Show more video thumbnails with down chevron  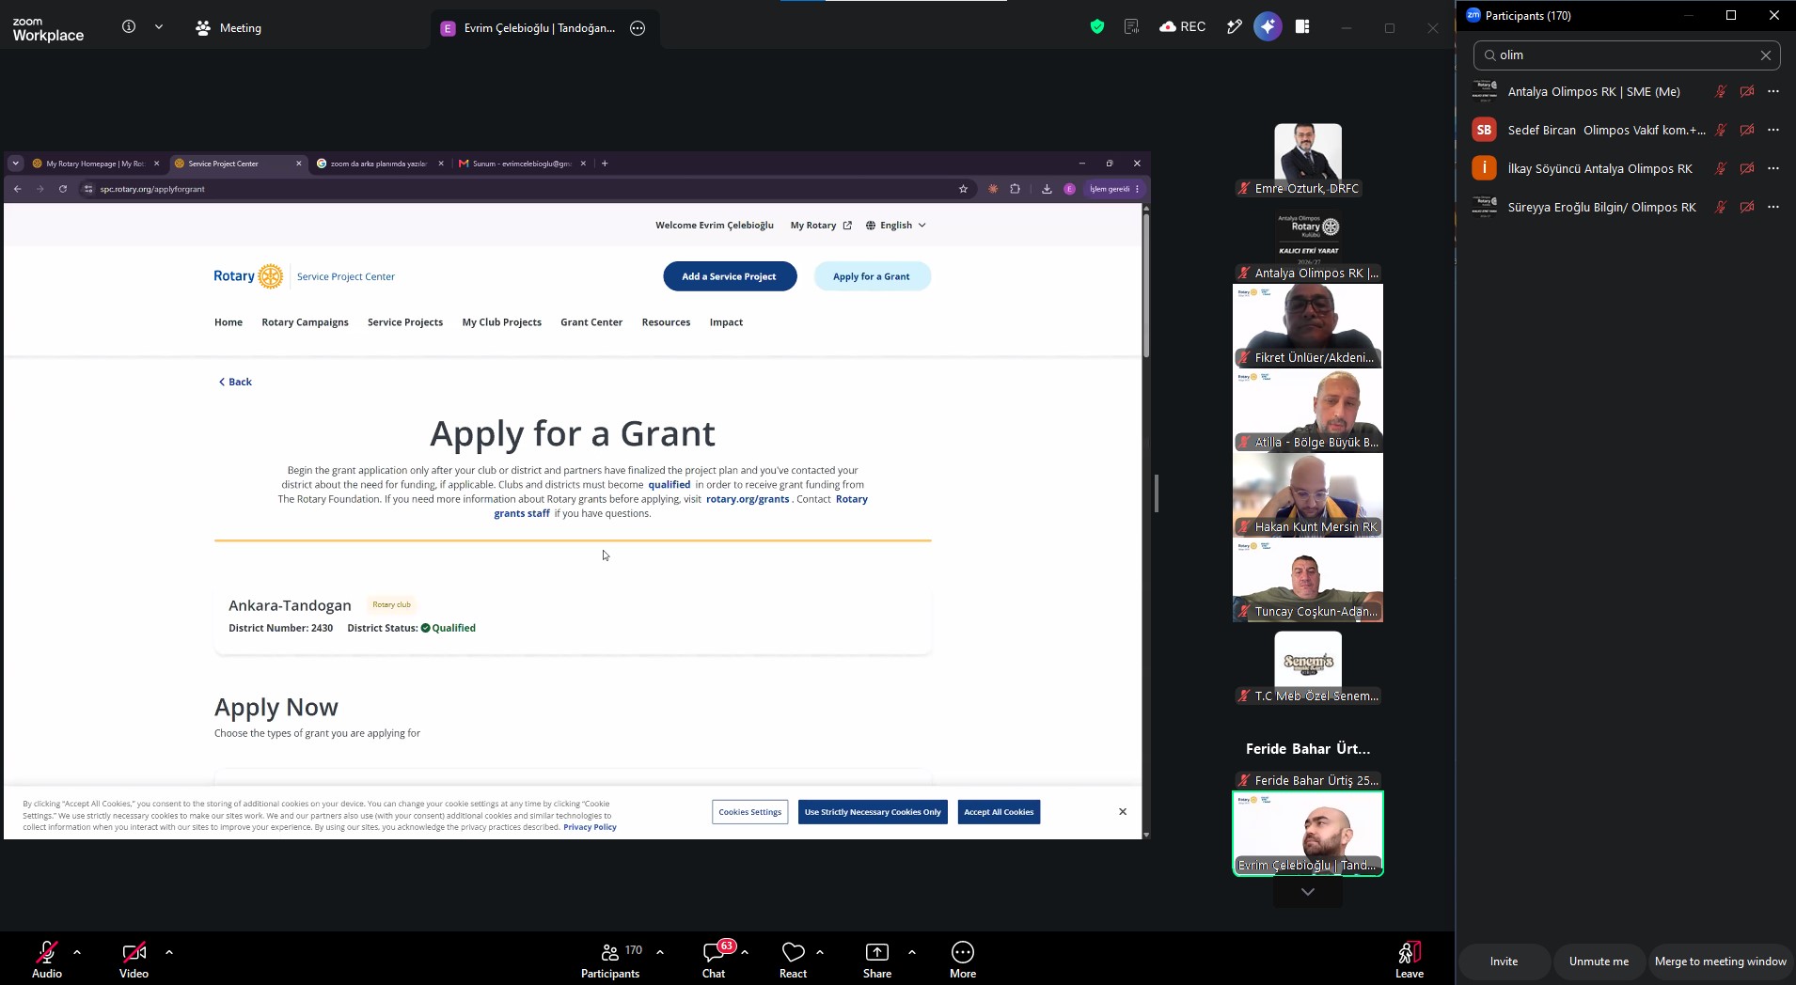click(x=1307, y=892)
